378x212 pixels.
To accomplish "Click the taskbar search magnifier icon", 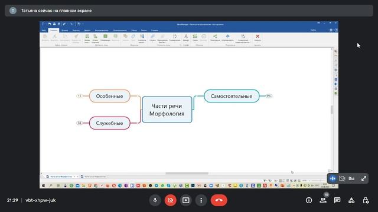I will (51, 185).
